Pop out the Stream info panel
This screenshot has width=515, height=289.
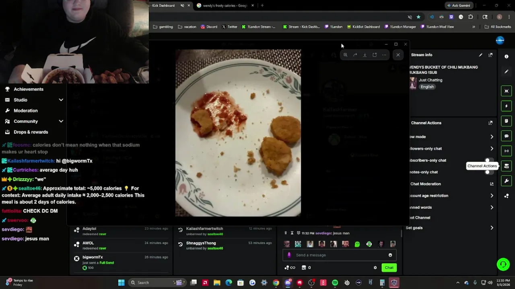tap(490, 55)
